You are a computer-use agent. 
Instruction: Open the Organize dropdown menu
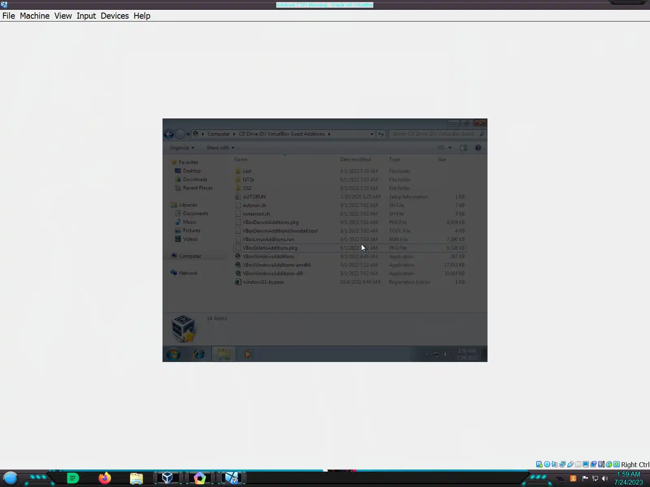pyautogui.click(x=182, y=148)
